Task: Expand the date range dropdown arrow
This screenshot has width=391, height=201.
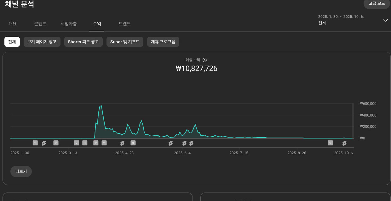Action: point(385,20)
